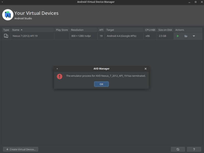
Task: Launch the Nexus 7 emulator with the green play icon
Action: (x=178, y=36)
